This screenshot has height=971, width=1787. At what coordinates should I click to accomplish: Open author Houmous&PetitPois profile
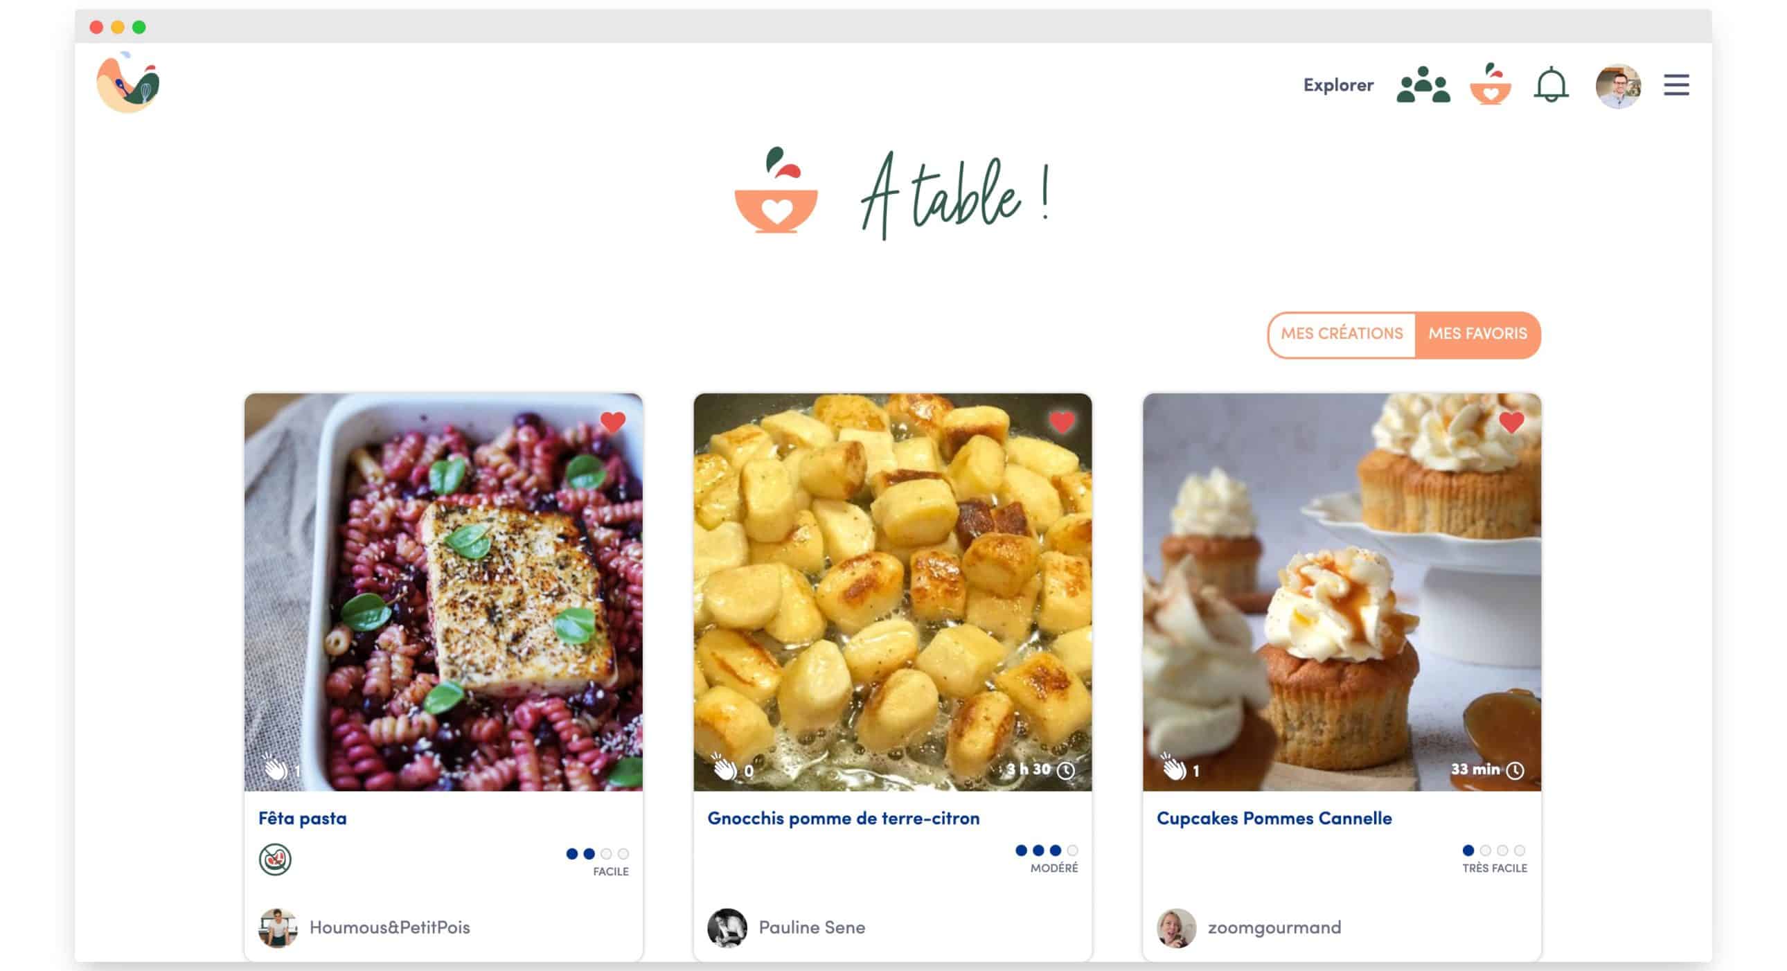coord(389,927)
